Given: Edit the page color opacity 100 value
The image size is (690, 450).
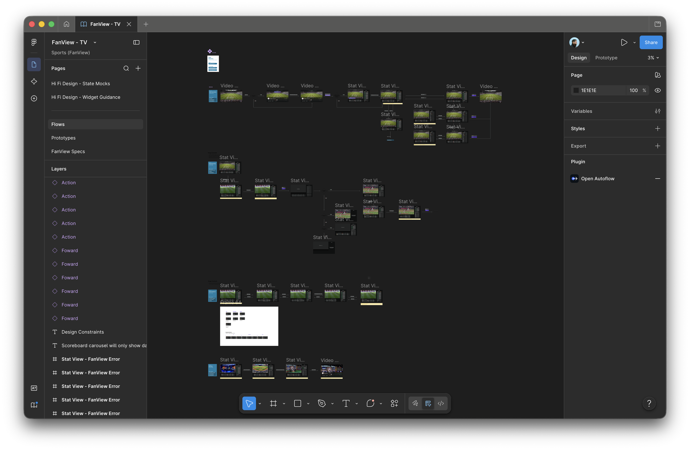Looking at the screenshot, I should [633, 90].
